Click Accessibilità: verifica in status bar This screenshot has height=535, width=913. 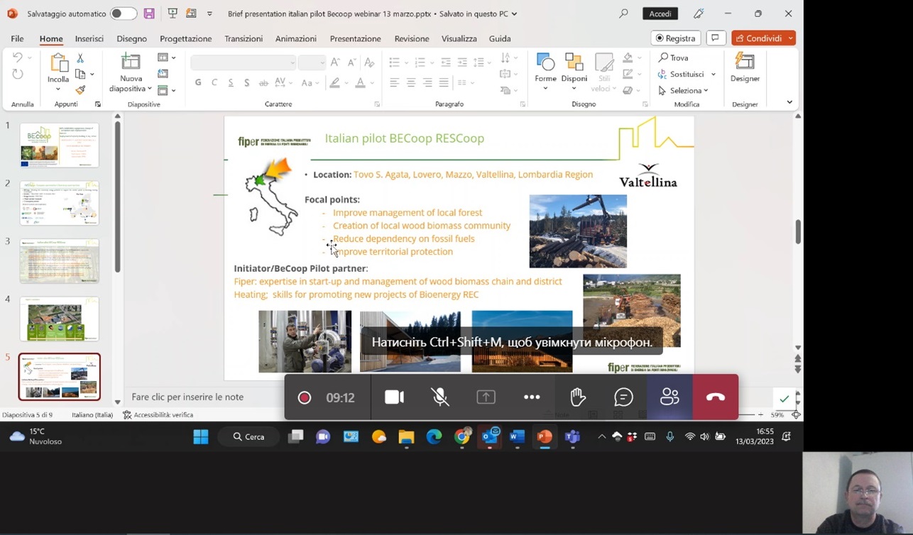click(158, 415)
